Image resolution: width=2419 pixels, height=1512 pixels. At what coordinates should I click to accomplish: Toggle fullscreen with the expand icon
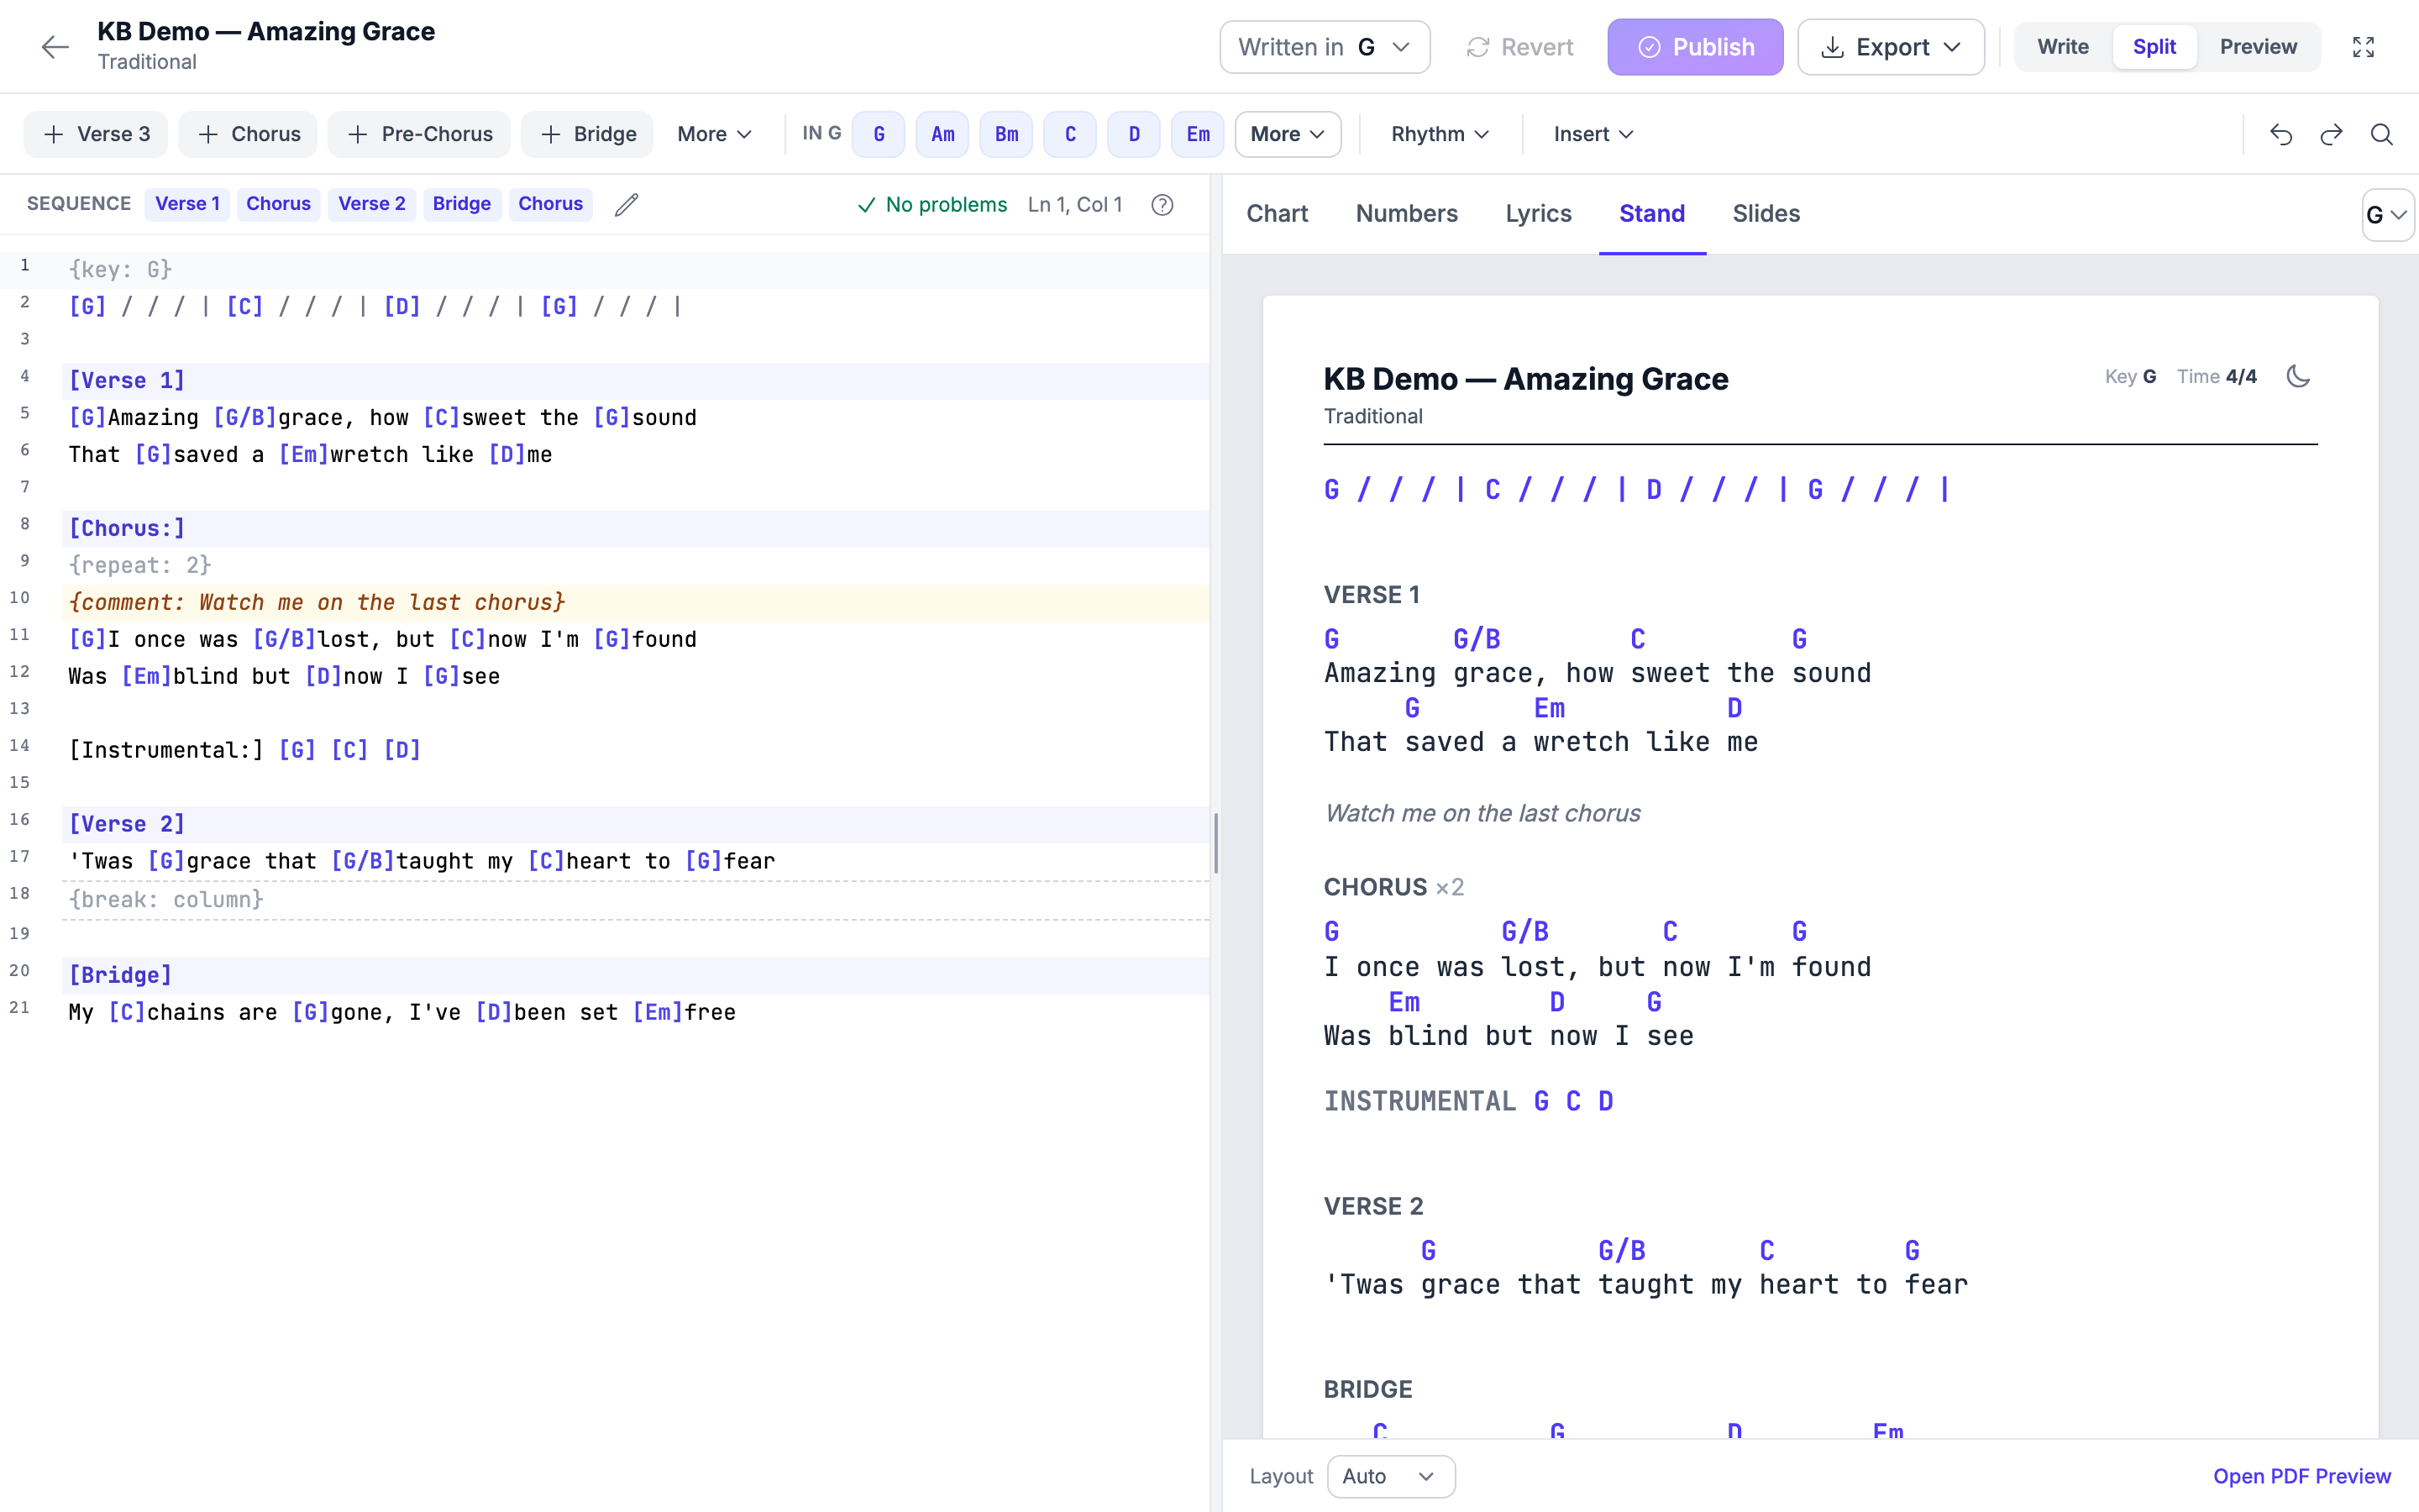(2363, 47)
